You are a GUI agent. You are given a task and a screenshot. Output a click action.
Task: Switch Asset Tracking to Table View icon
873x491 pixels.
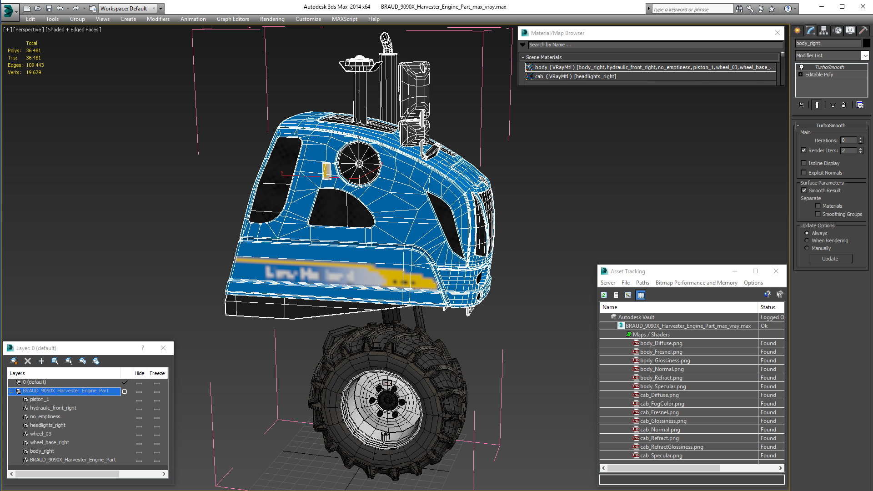pos(641,295)
